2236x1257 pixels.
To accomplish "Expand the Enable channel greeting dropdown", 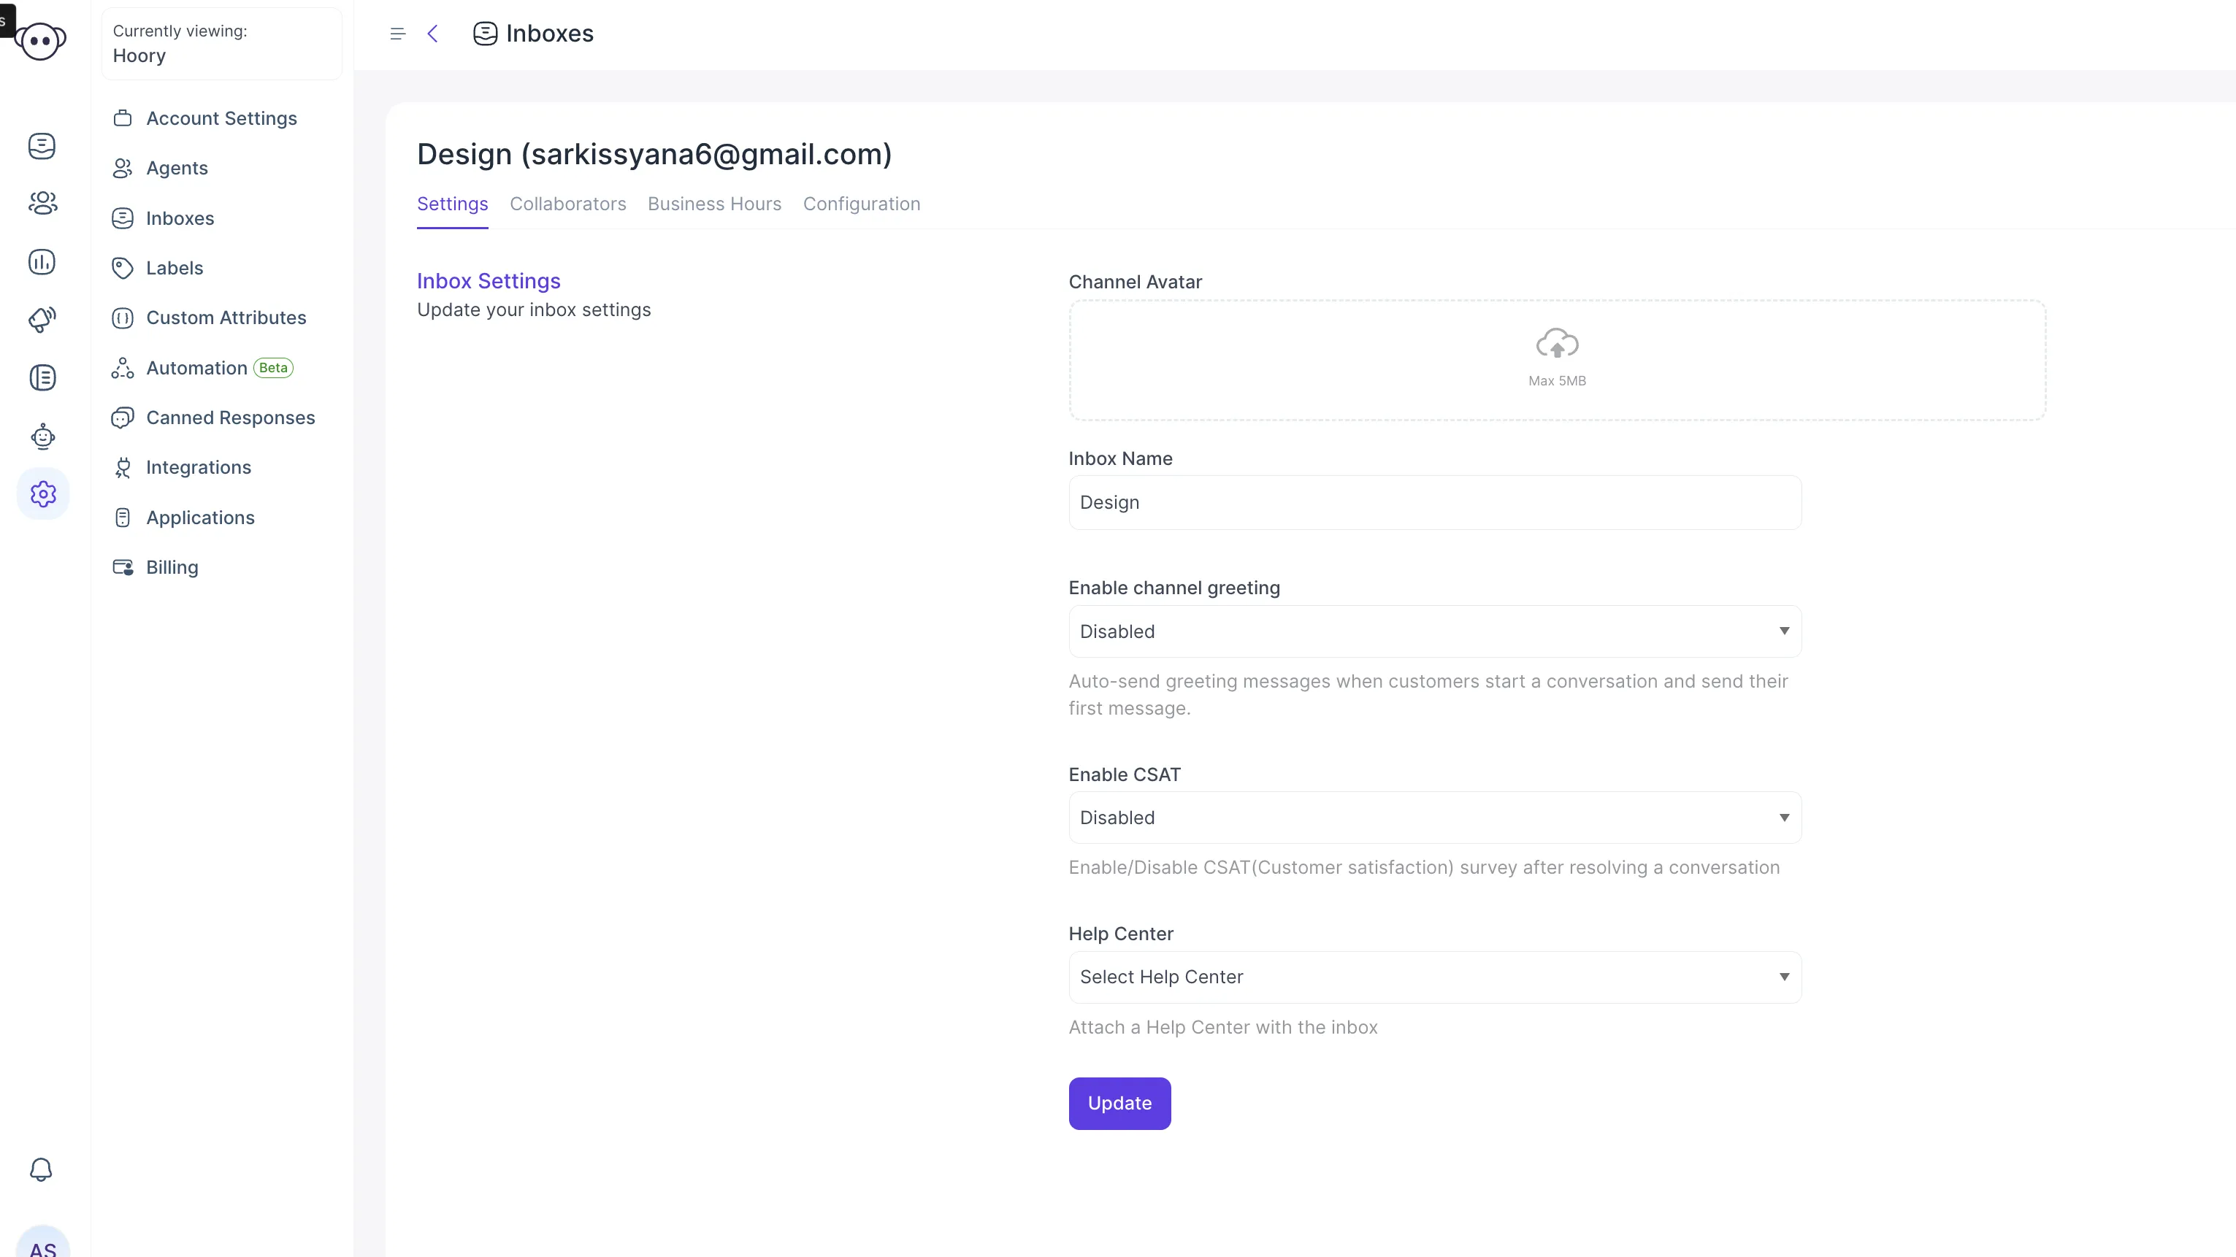I will pos(1434,631).
